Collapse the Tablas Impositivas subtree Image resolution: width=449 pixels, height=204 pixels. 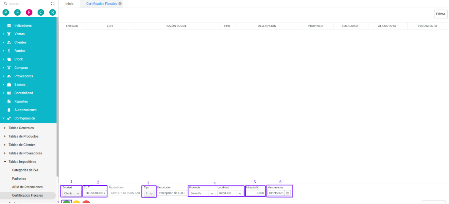(x=5, y=162)
